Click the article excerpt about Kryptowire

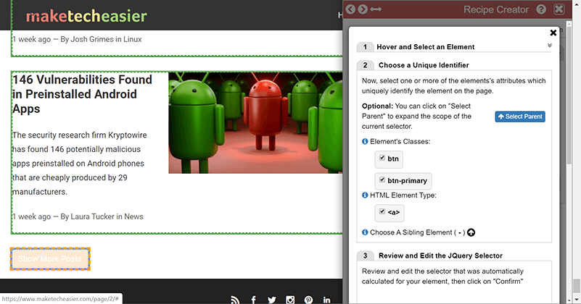[x=79, y=164]
